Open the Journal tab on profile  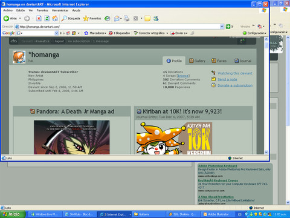tap(243, 61)
